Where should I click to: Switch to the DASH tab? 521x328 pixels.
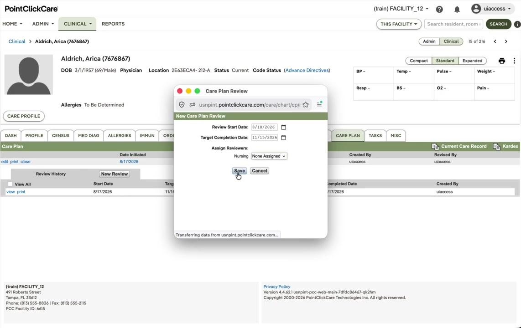[10, 136]
